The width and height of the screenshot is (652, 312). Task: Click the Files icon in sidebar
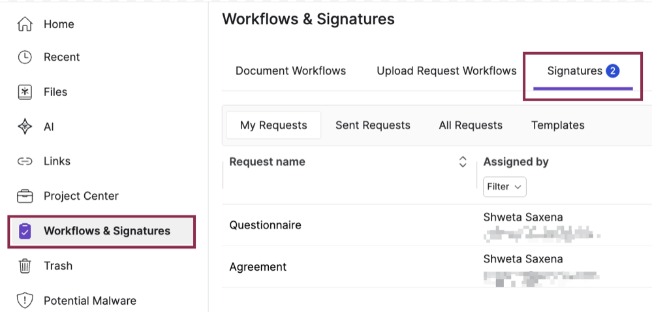(25, 92)
